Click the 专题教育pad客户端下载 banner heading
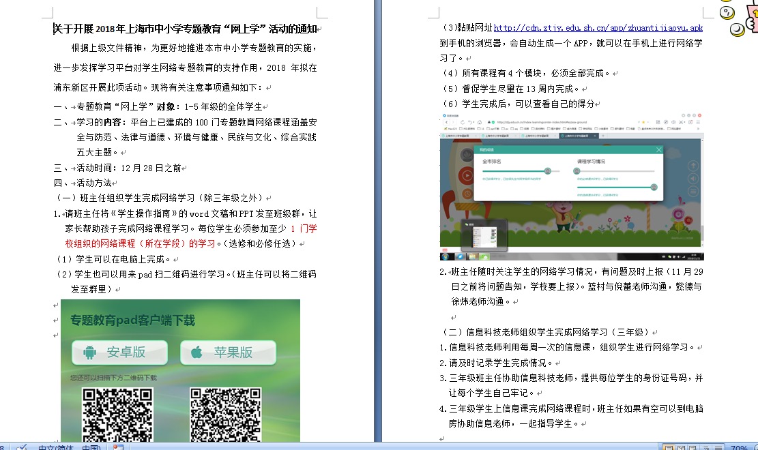This screenshot has height=450, width=758. 132,320
